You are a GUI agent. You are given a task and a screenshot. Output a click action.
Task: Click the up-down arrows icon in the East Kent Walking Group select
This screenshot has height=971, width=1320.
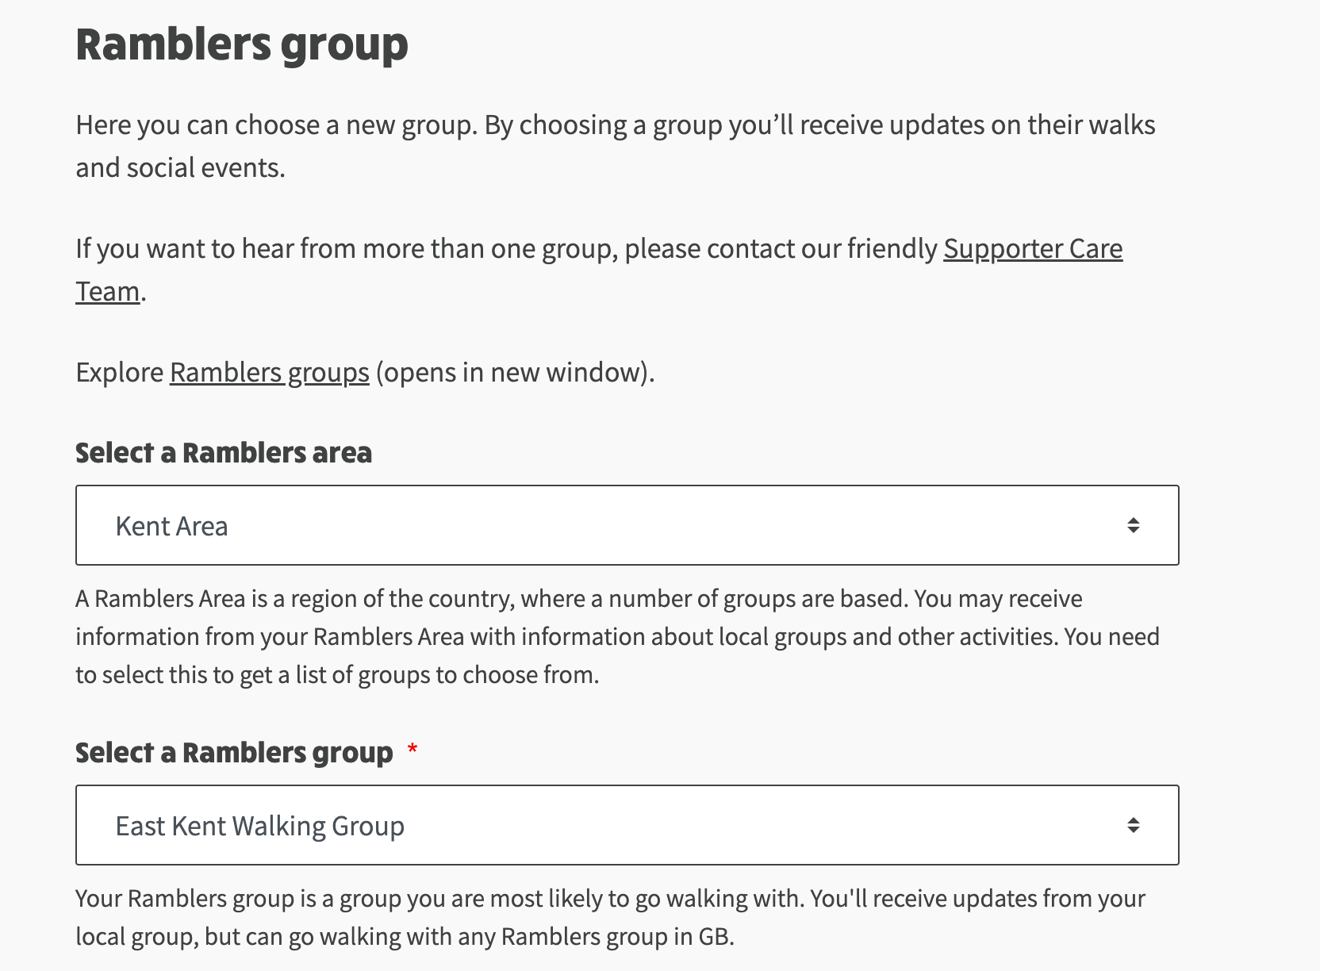click(1134, 825)
